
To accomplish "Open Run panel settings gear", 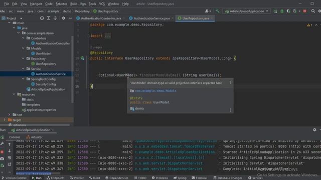I will tap(314, 130).
